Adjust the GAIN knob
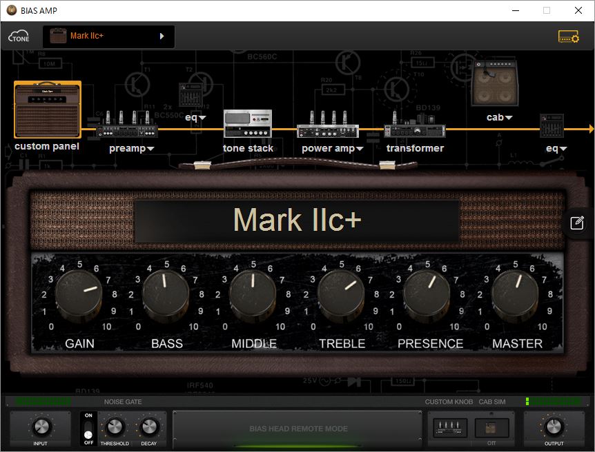The image size is (595, 452). [x=79, y=294]
